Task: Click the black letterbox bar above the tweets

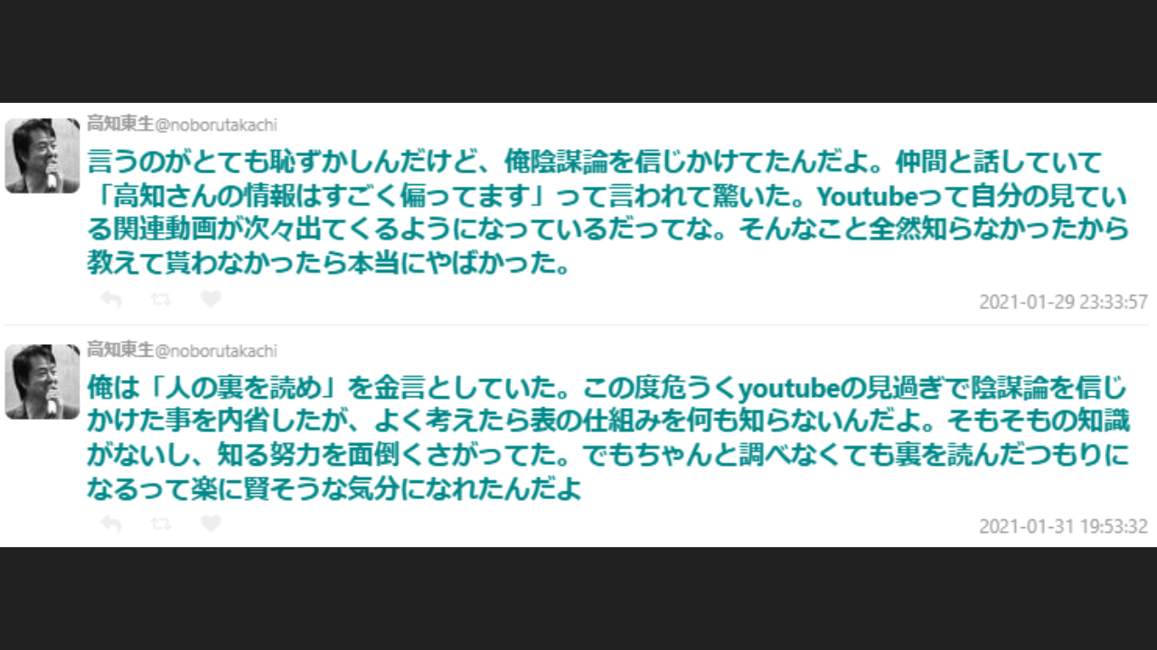Action: click(x=578, y=51)
